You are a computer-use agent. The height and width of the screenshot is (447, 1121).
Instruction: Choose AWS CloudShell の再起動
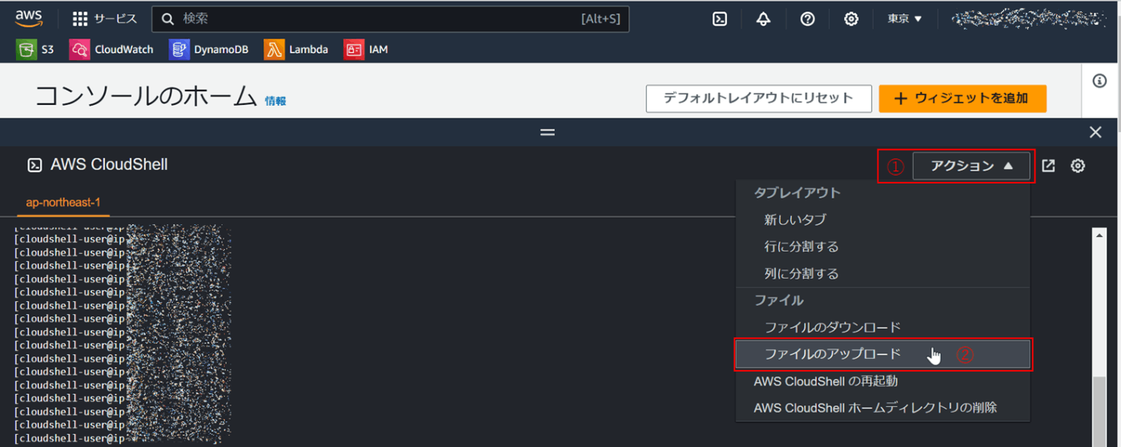click(882, 381)
